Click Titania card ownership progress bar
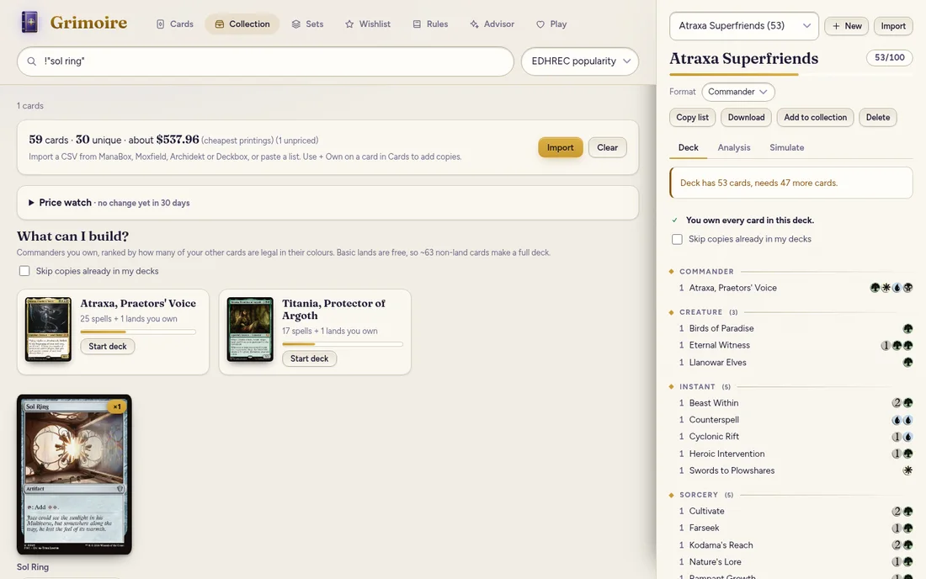Image resolution: width=926 pixels, height=579 pixels. click(x=343, y=344)
